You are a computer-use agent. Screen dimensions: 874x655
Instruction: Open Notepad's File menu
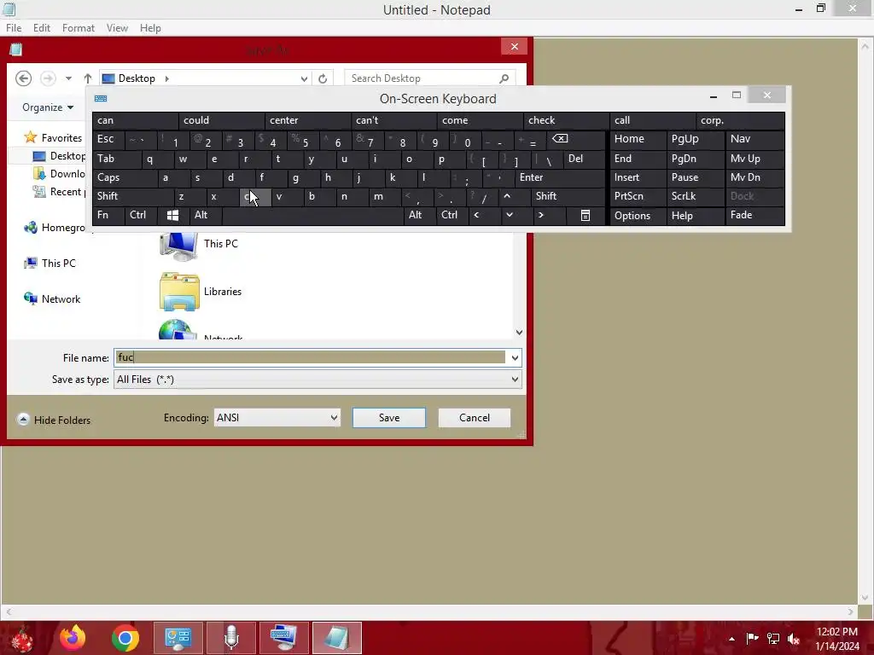(x=14, y=28)
